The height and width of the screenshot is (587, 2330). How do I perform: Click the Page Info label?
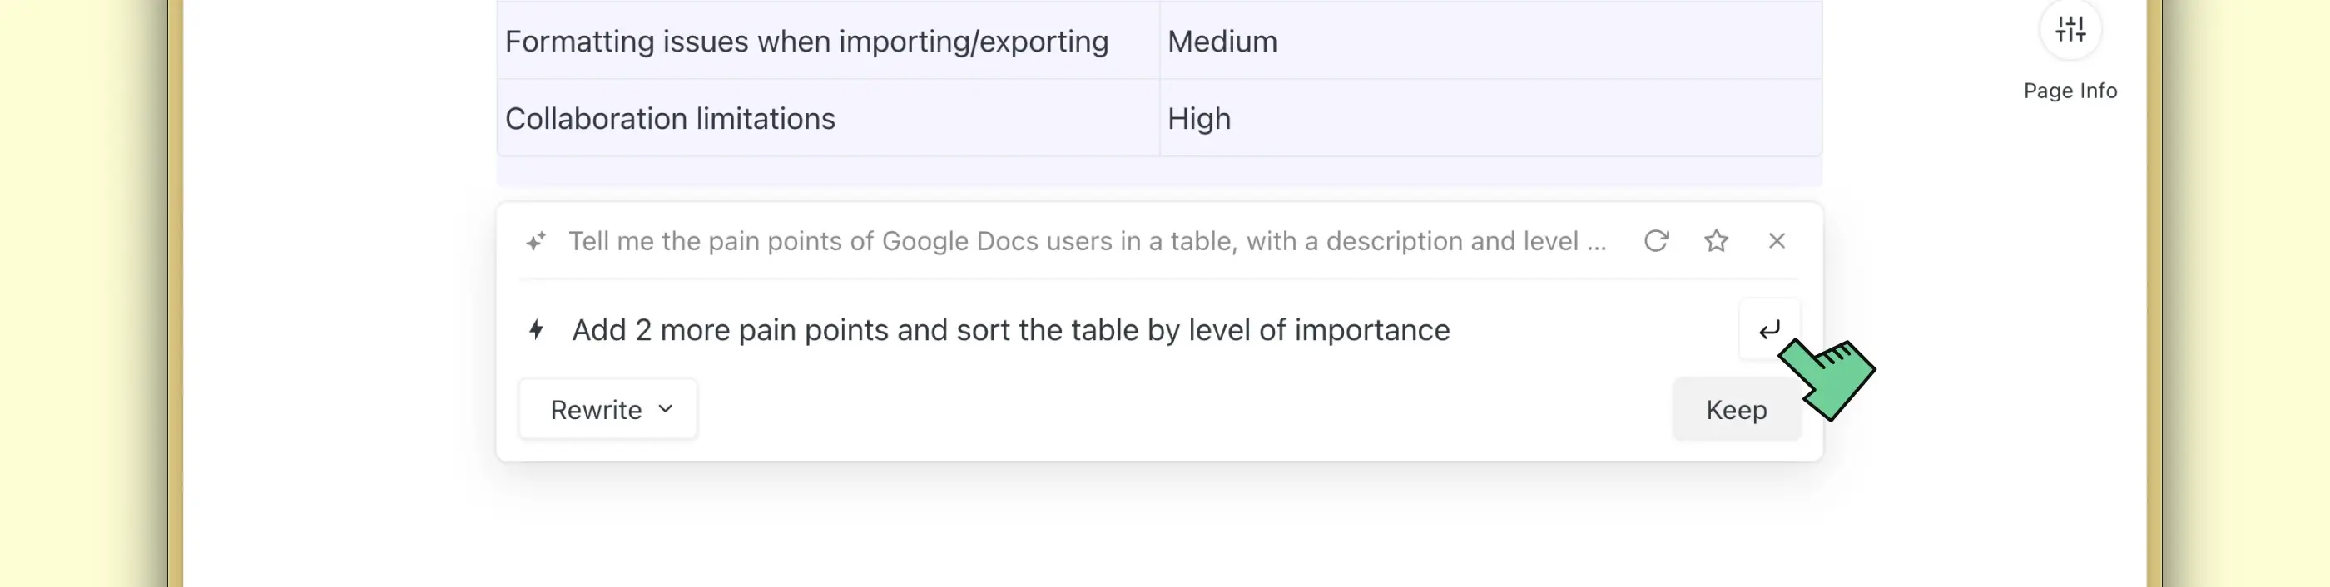point(2070,91)
